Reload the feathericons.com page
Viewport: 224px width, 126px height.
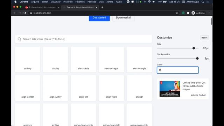(25, 13)
